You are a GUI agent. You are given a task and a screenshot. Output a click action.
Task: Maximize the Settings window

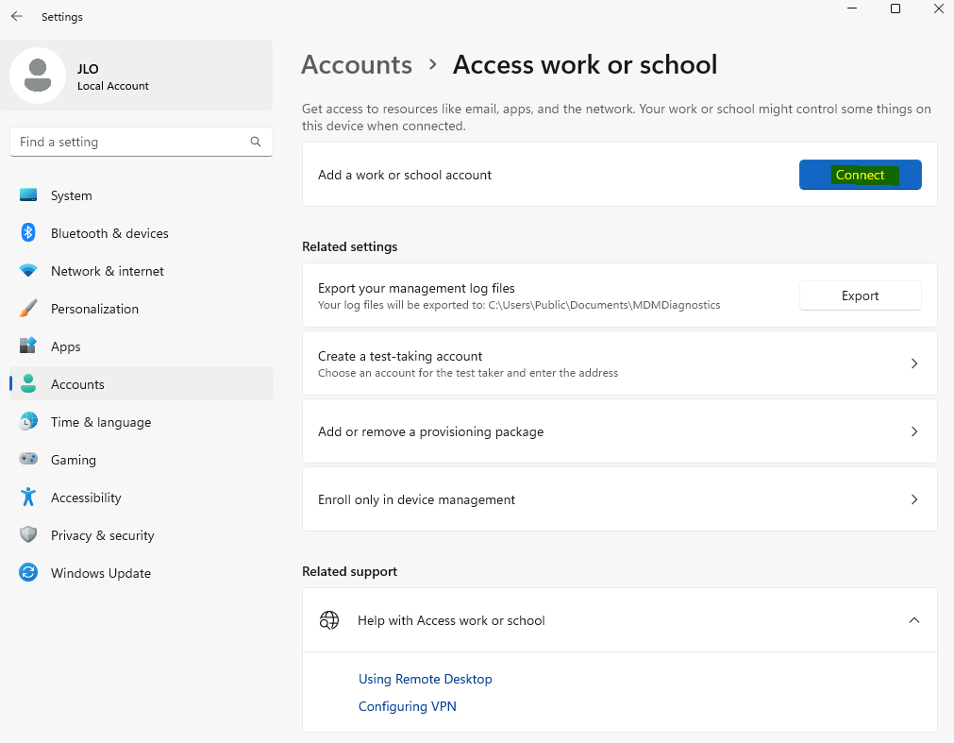pyautogui.click(x=895, y=8)
